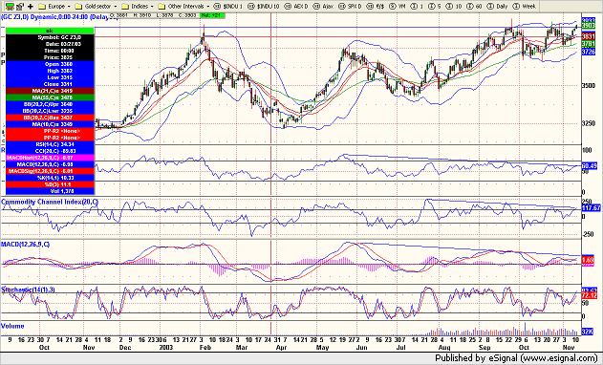Click the 3831 red price marker on scale

[589, 36]
